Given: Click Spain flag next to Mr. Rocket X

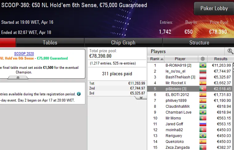Looking at the screenshot, I should click(203, 83).
